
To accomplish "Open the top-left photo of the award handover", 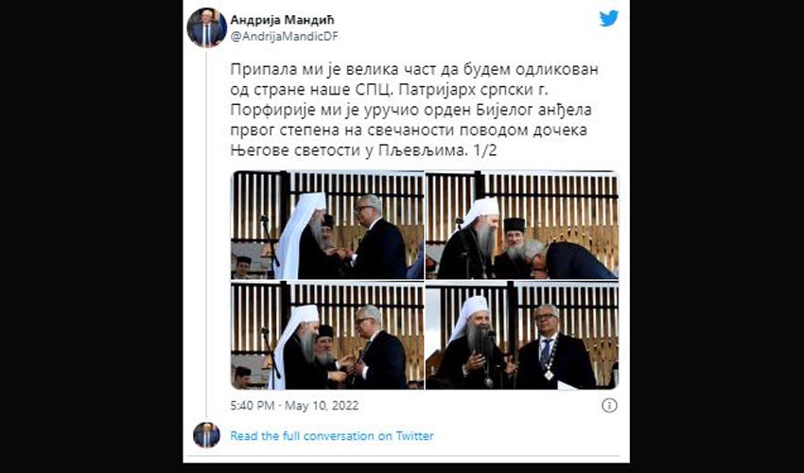I will 327,225.
